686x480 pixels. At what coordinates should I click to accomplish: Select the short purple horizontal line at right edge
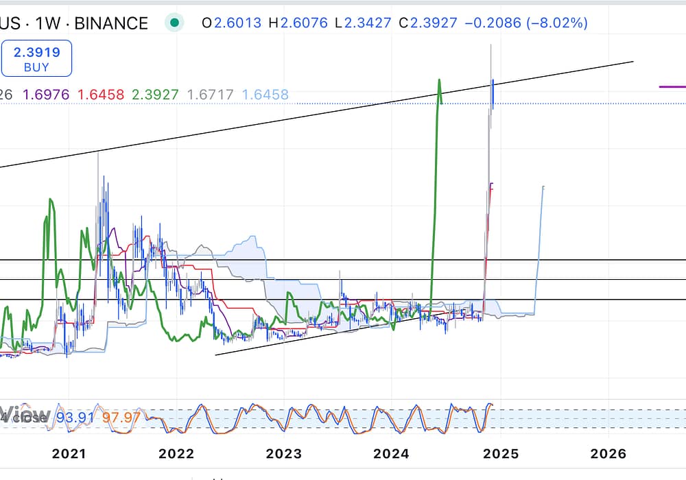tap(672, 87)
